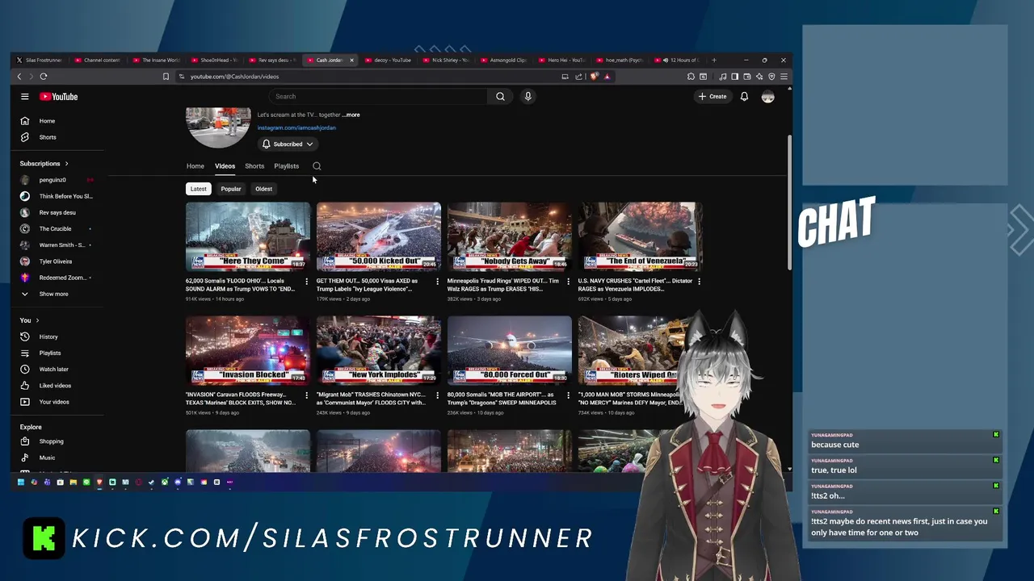Select the Popular sort chip
The height and width of the screenshot is (581, 1034).
(231, 189)
